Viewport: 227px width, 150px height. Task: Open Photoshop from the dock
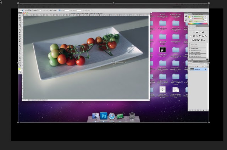coord(104,116)
